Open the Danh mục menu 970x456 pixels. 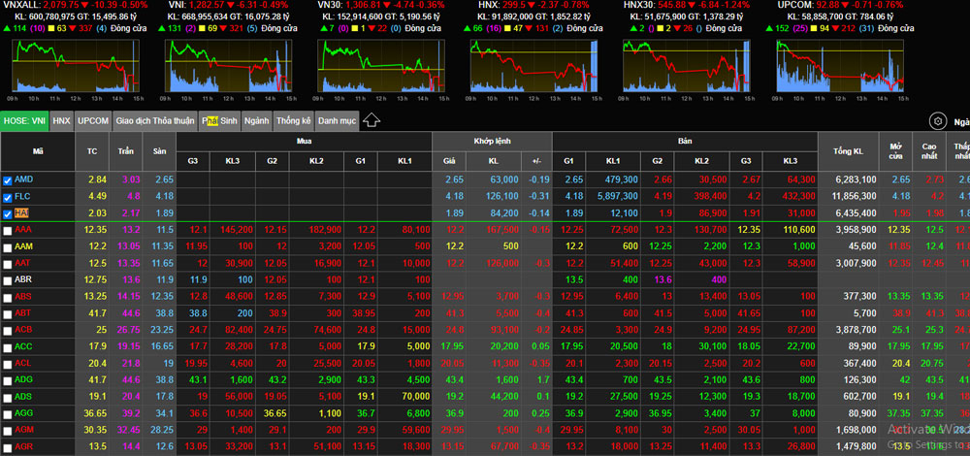(x=337, y=121)
